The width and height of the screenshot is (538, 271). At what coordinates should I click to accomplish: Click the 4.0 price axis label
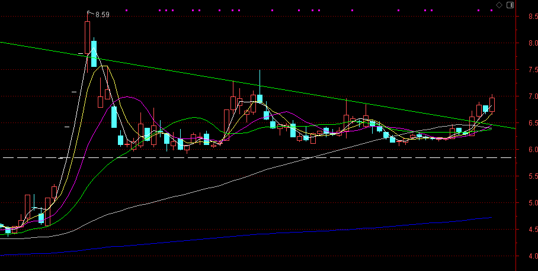point(533,256)
